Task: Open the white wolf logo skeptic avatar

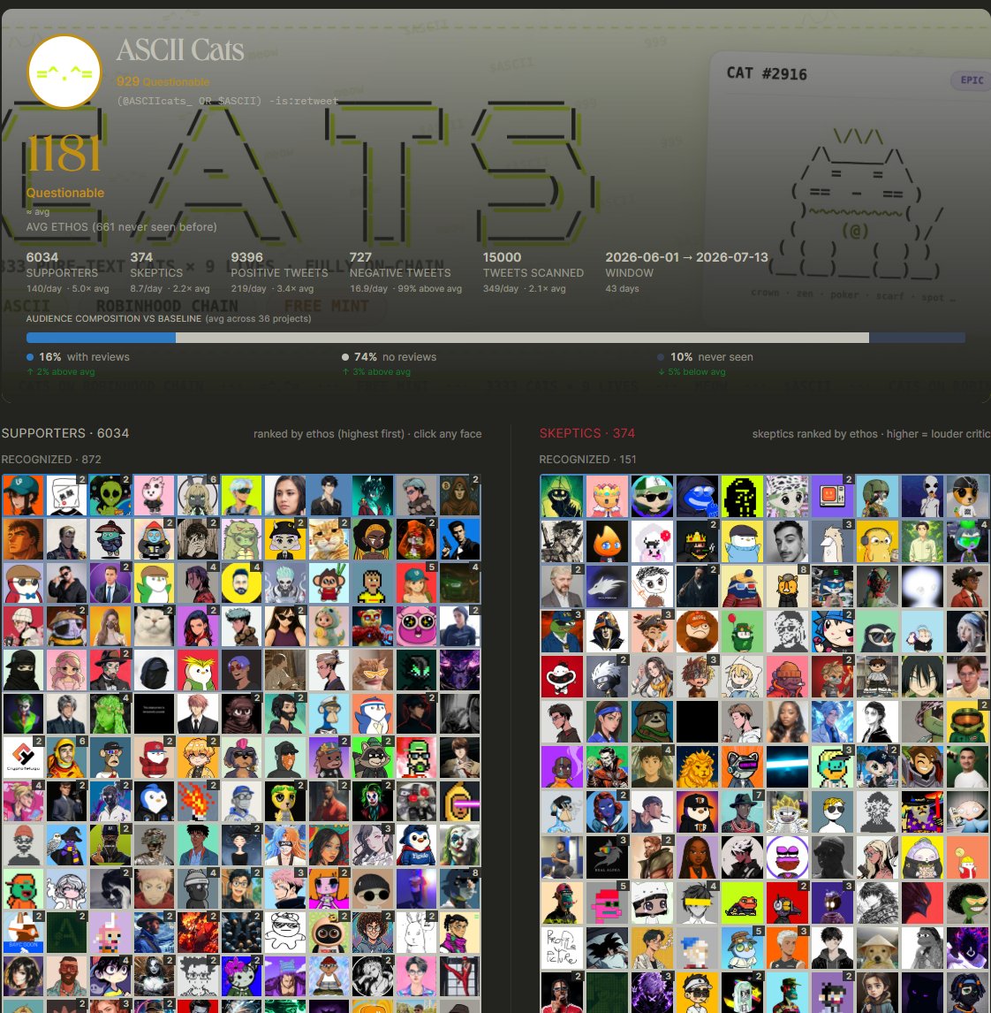Action: coord(607,587)
